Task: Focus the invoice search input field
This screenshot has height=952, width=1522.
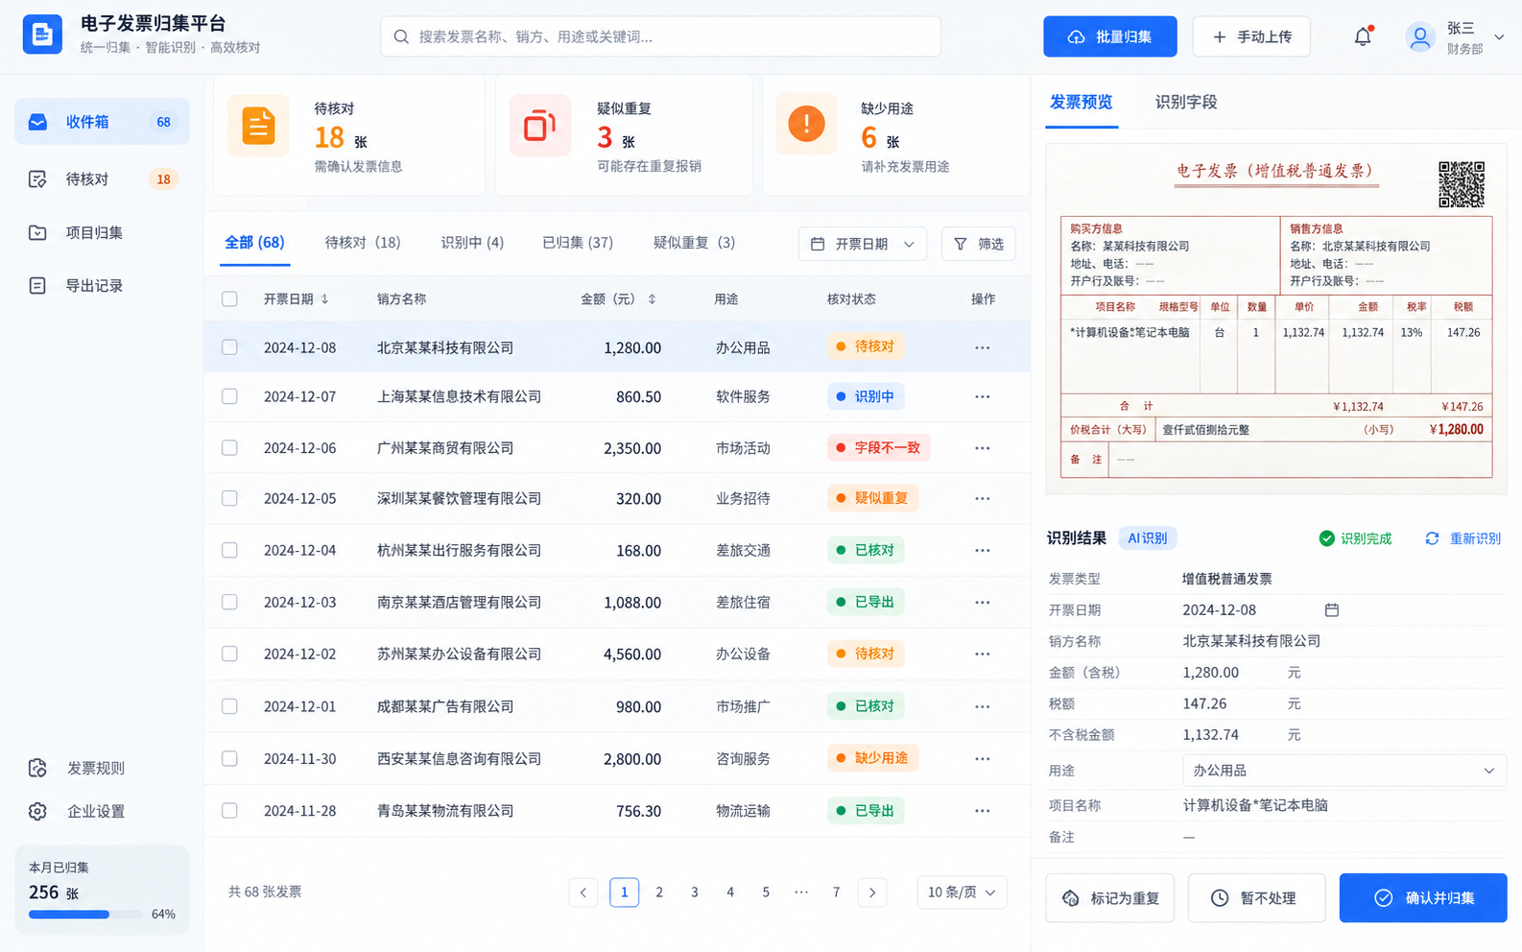Action: coord(660,36)
